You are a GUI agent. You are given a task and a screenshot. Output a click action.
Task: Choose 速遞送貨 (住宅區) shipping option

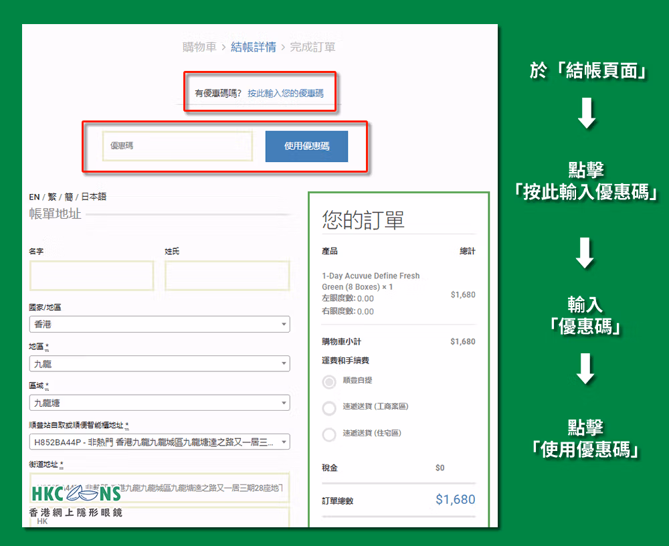[x=329, y=434]
